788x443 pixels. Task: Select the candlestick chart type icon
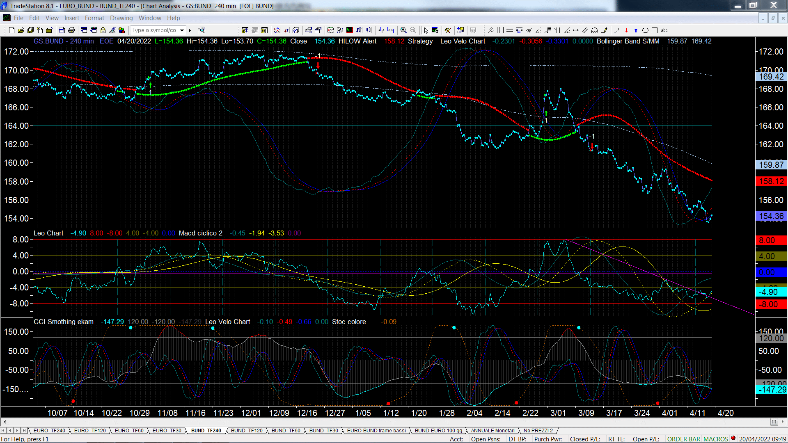pos(369,30)
